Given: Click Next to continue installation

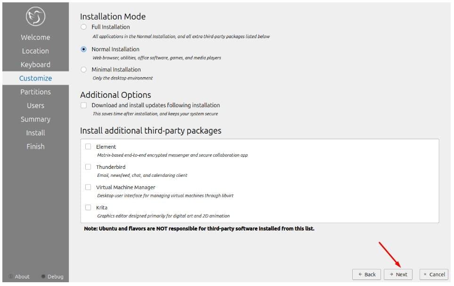Looking at the screenshot, I should (x=398, y=274).
